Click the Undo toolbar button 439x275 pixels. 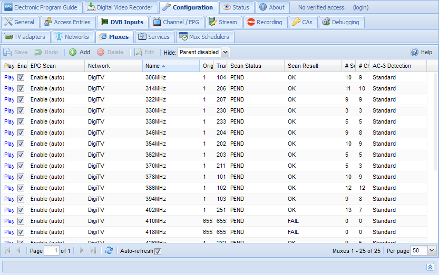(46, 52)
